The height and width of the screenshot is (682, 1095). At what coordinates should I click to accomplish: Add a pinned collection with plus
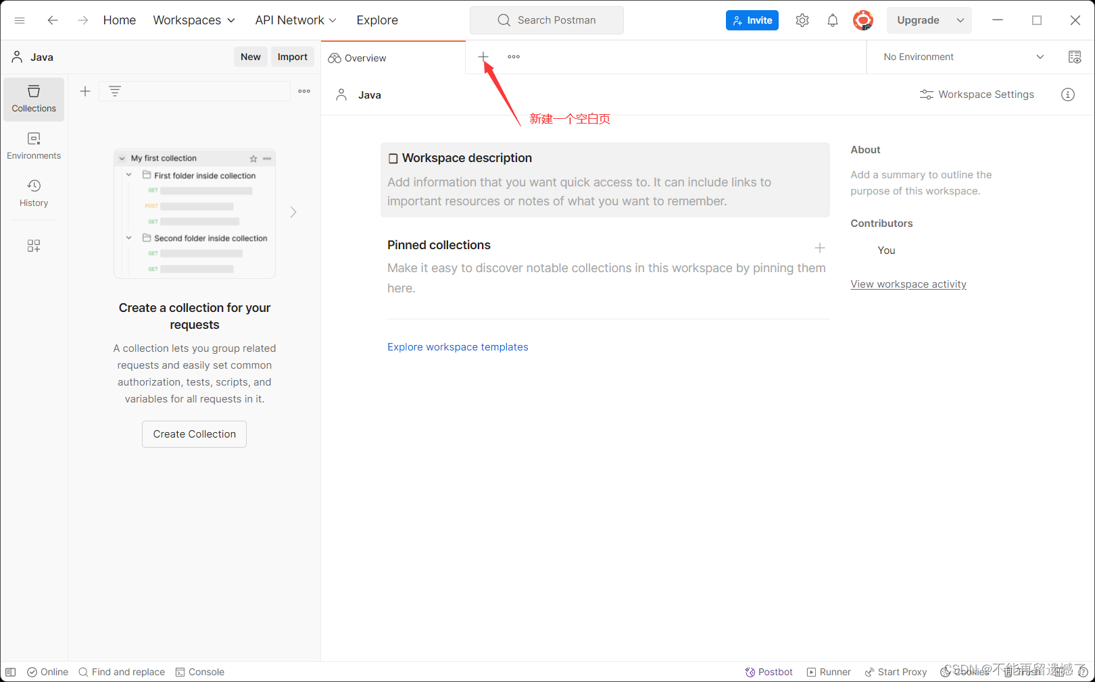click(x=820, y=248)
